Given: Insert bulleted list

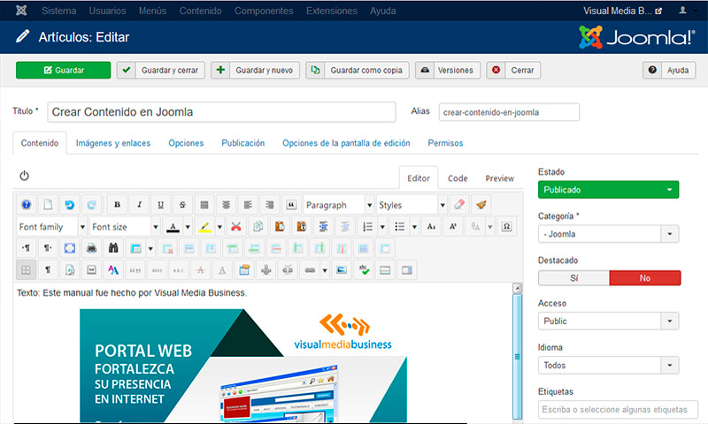Looking at the screenshot, I should click(x=400, y=226).
